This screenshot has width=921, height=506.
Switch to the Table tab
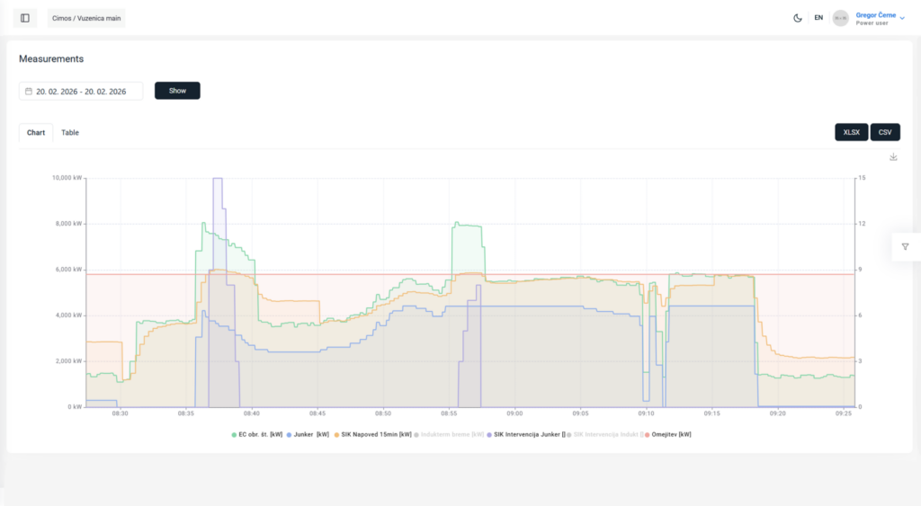pyautogui.click(x=70, y=133)
